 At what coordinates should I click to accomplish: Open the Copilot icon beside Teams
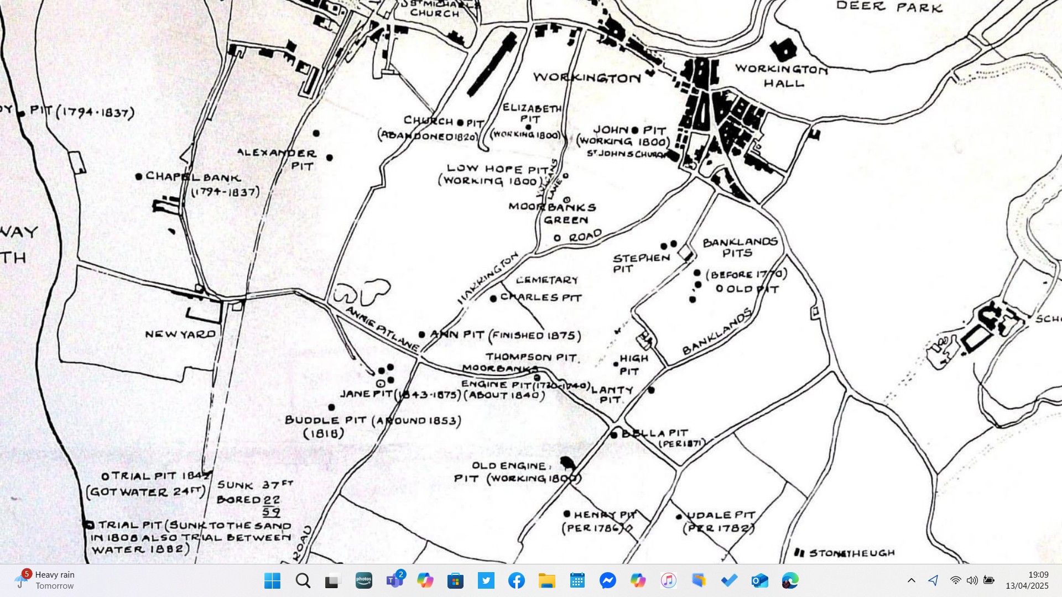(425, 580)
